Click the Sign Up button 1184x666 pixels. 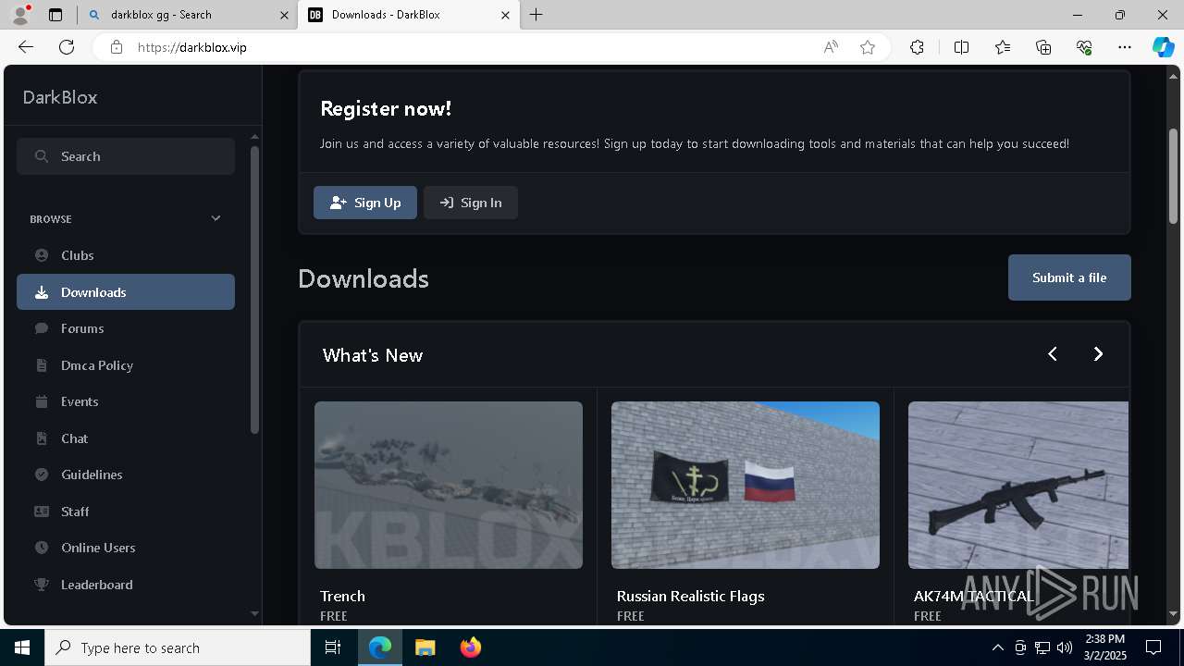365,203
